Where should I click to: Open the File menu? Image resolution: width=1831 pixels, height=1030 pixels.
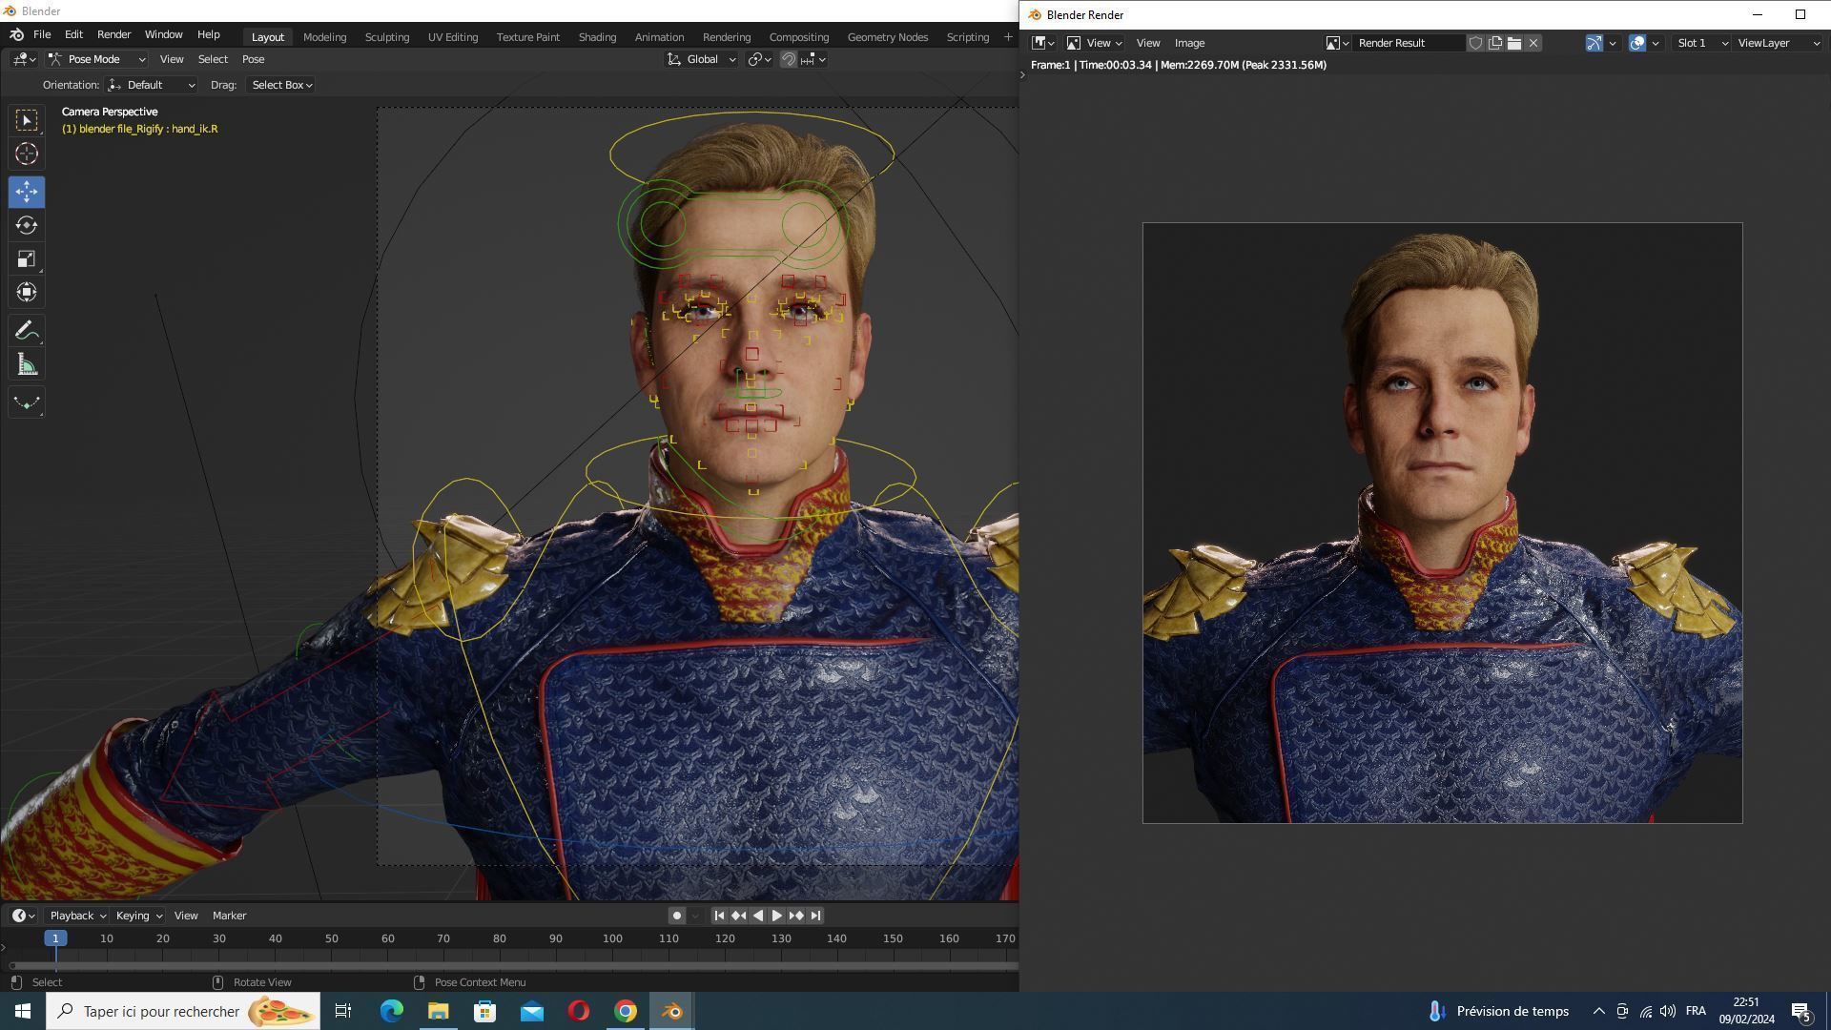(42, 34)
